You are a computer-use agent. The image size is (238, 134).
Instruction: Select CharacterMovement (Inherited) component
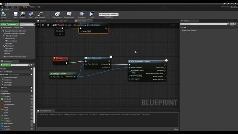[15, 57]
